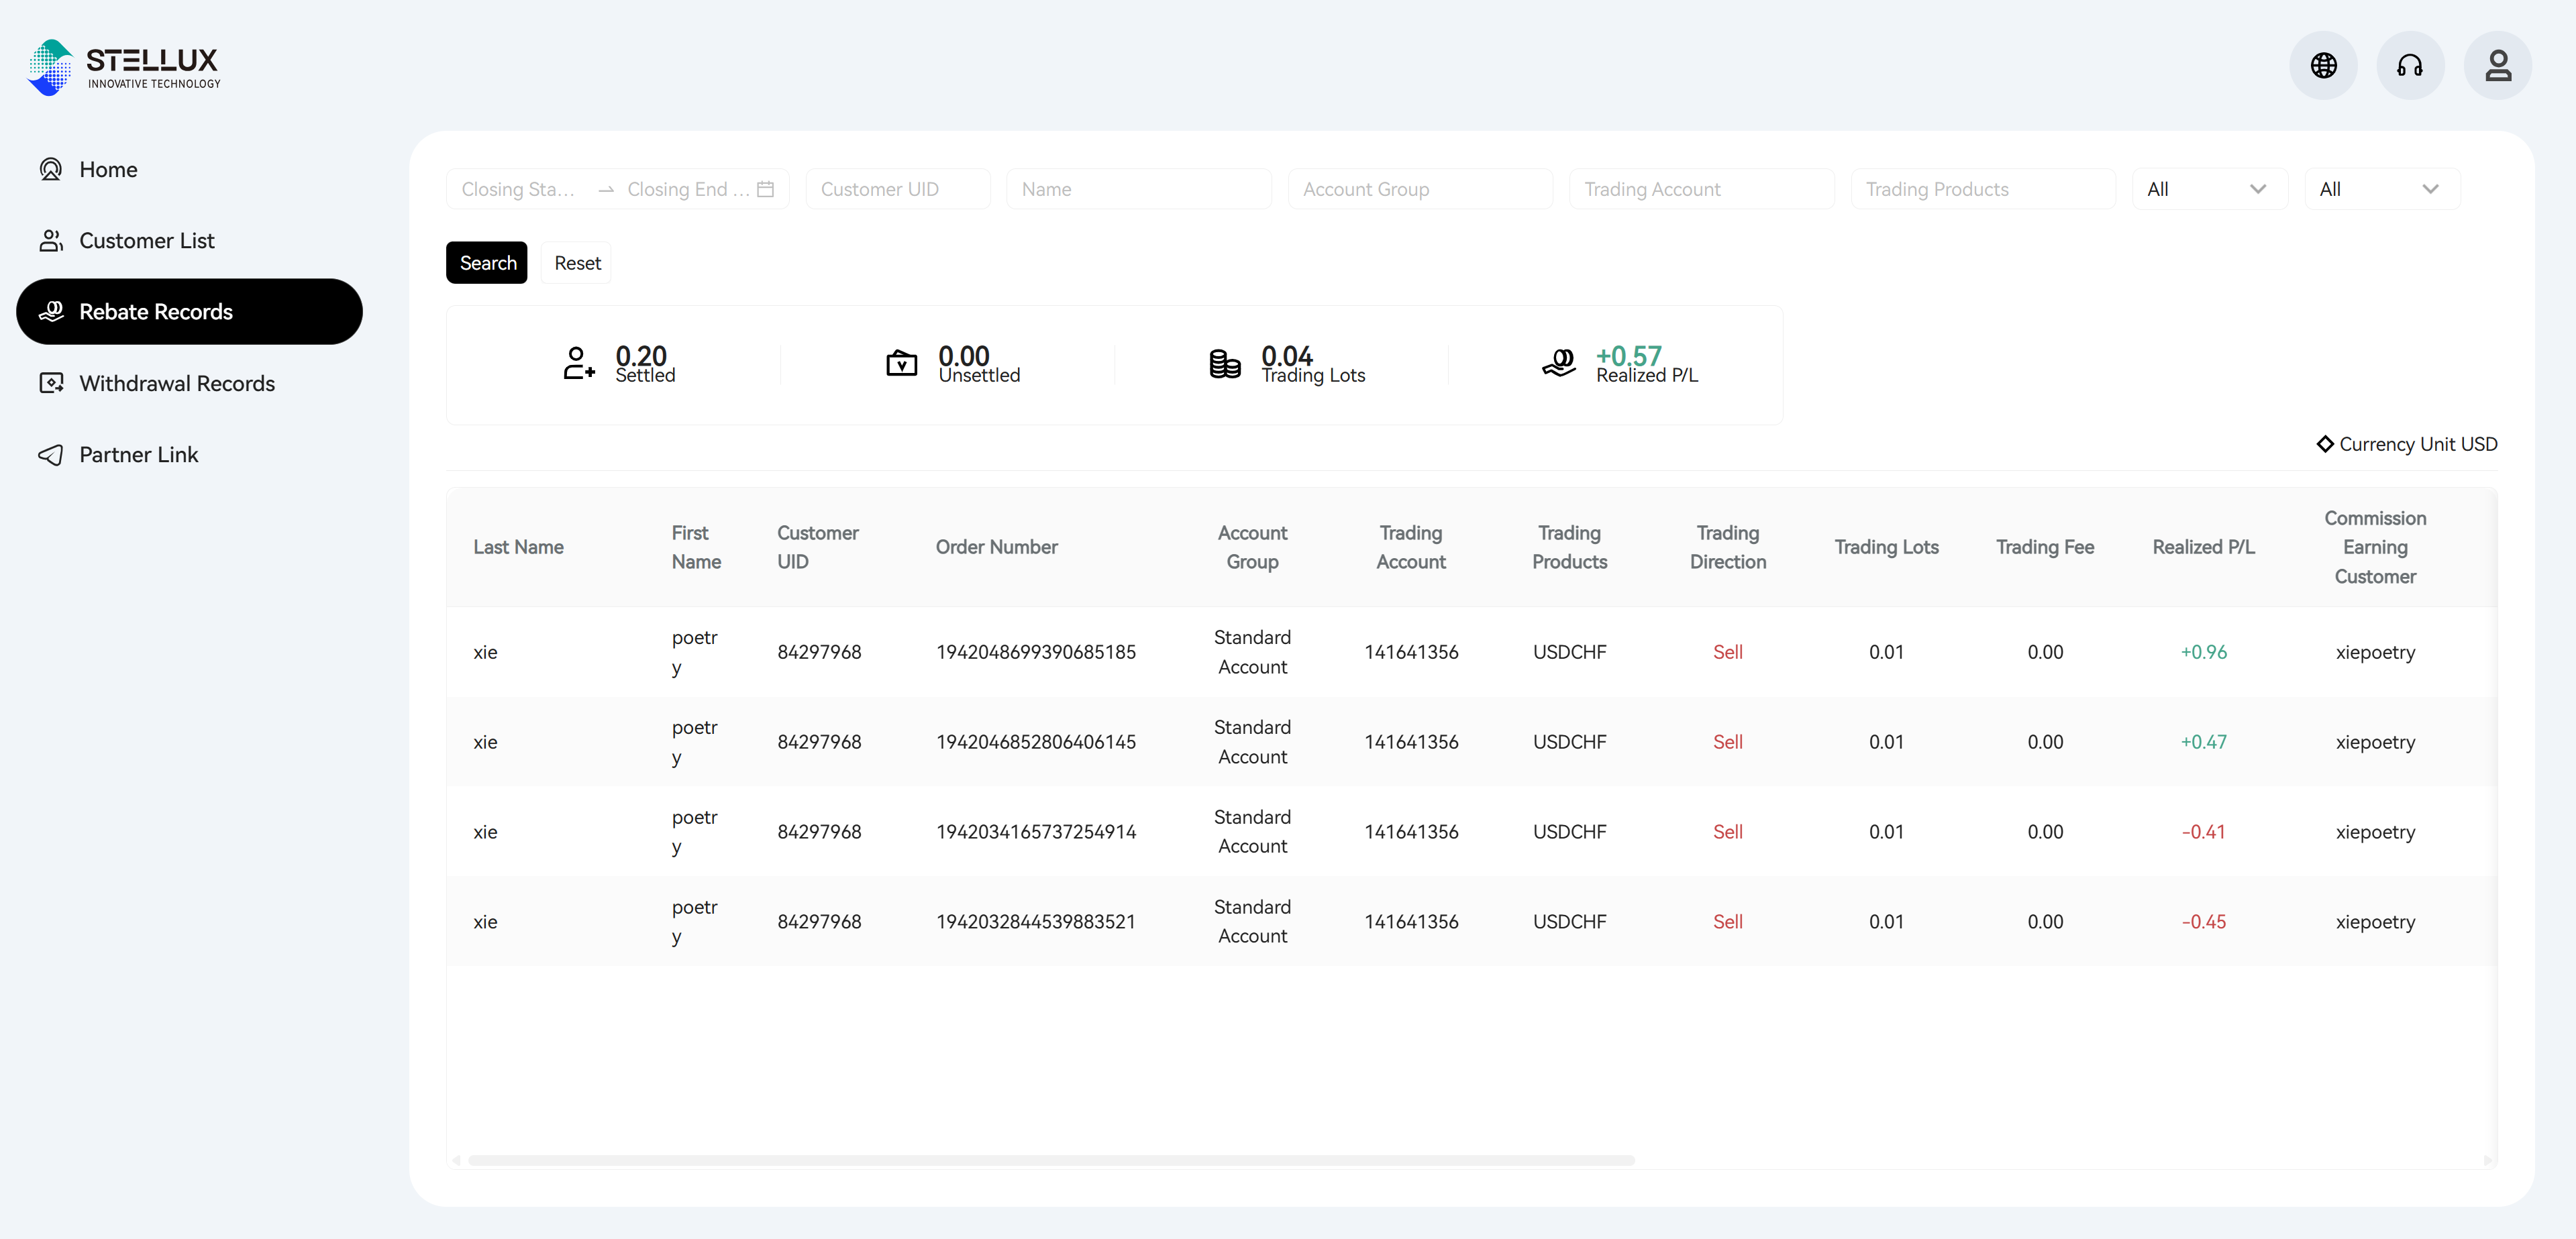This screenshot has width=2576, height=1239.
Task: Click the Commission Earning Customer header
Action: (x=2375, y=547)
